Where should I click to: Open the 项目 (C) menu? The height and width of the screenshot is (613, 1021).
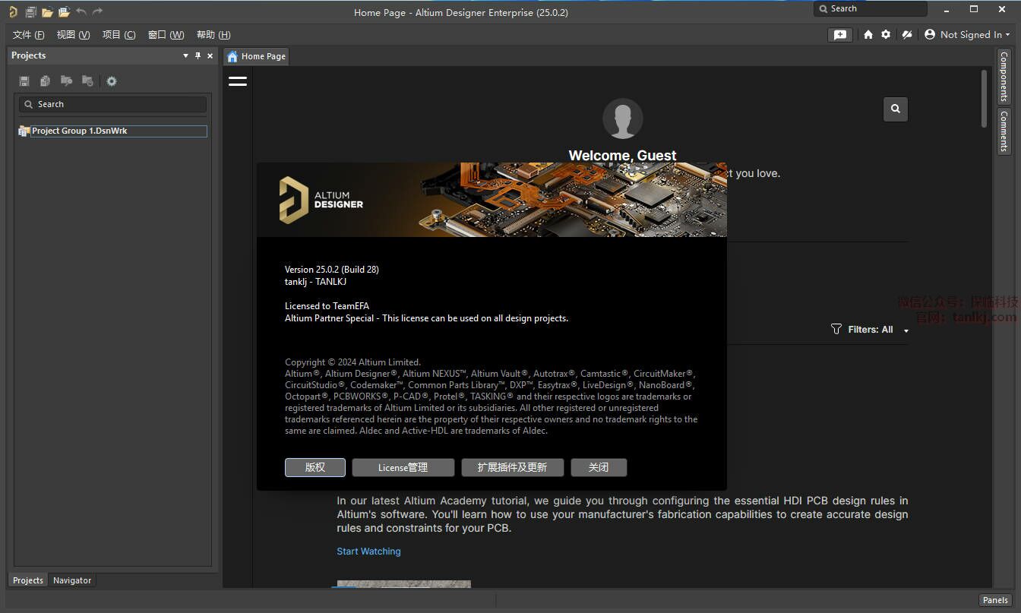[119, 35]
